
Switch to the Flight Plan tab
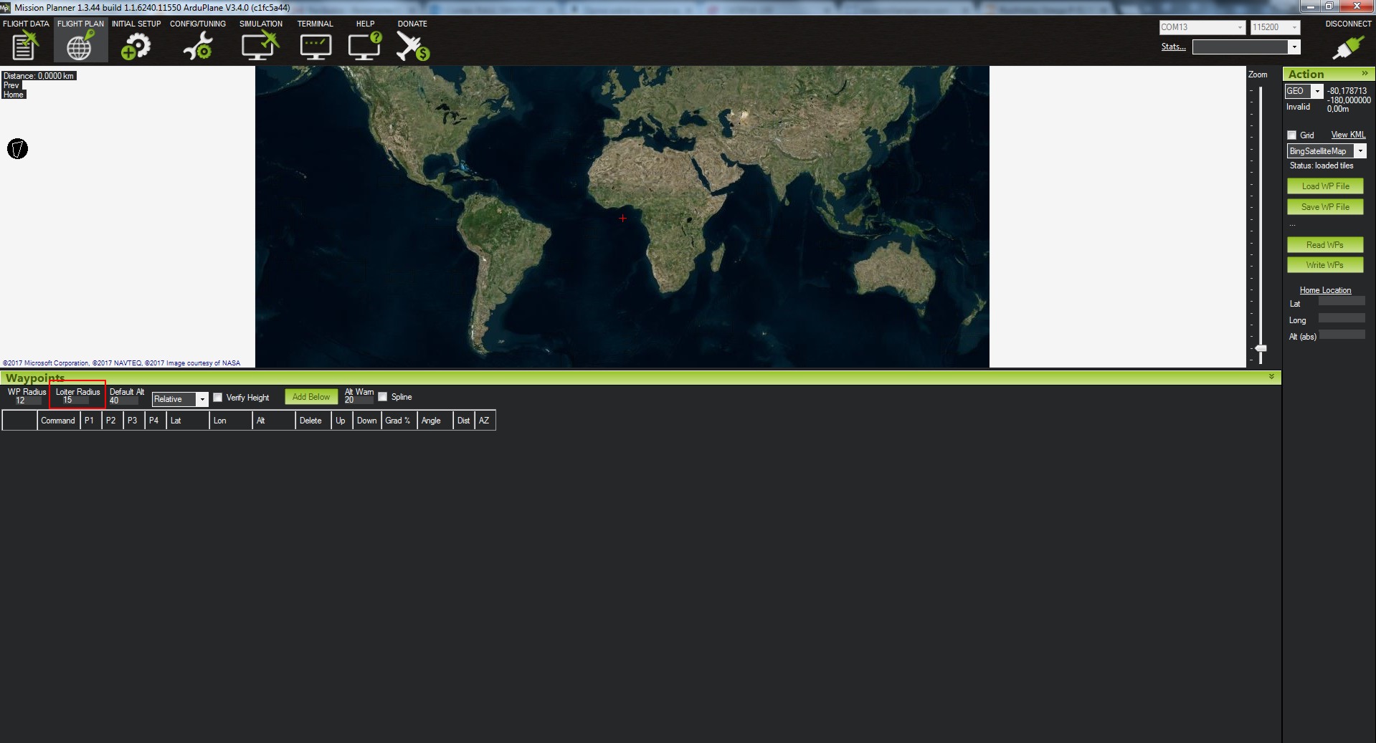[x=80, y=40]
